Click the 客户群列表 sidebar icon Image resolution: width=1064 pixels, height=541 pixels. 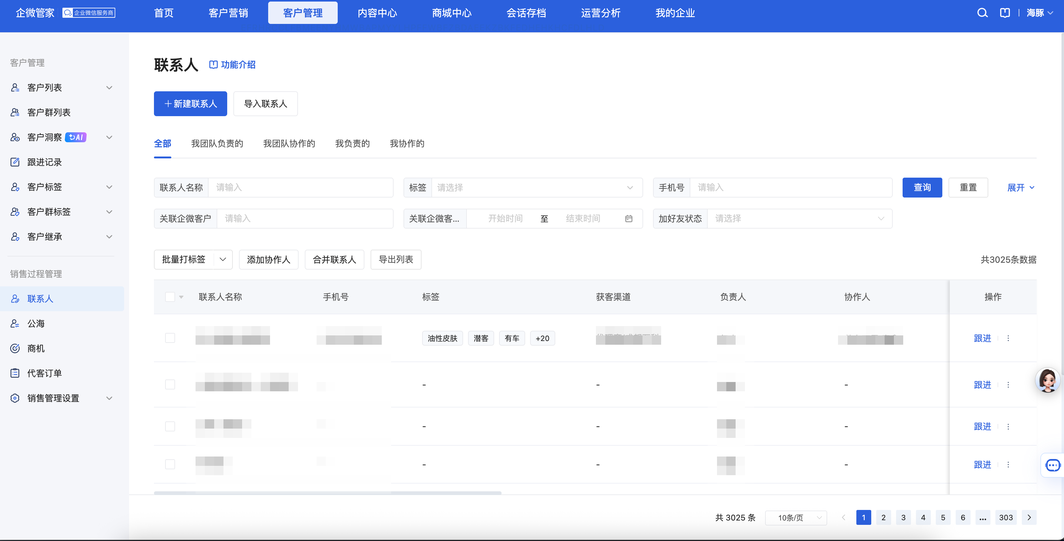(15, 112)
